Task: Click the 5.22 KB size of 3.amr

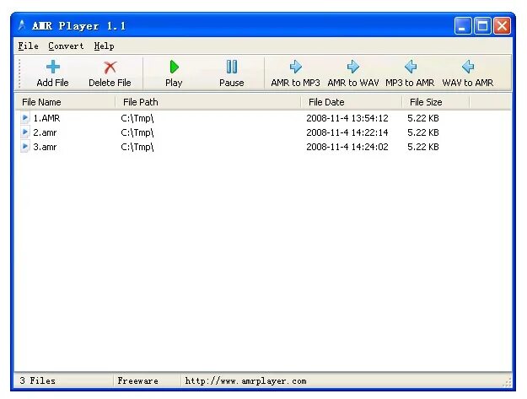Action: coord(423,147)
